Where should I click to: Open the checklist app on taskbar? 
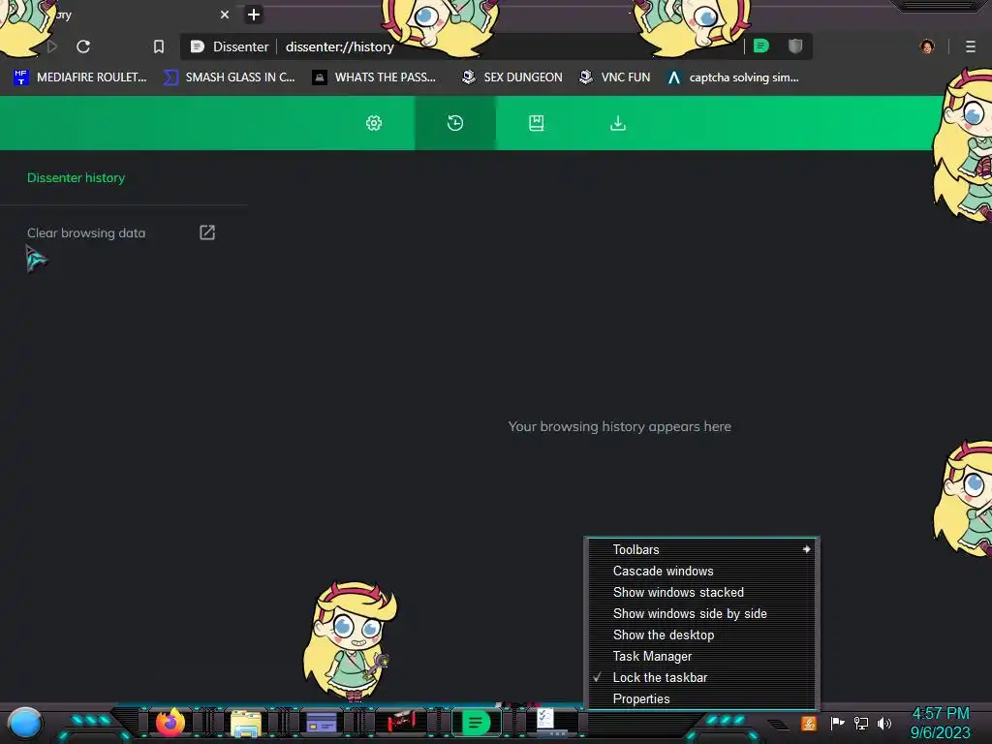pyautogui.click(x=546, y=720)
